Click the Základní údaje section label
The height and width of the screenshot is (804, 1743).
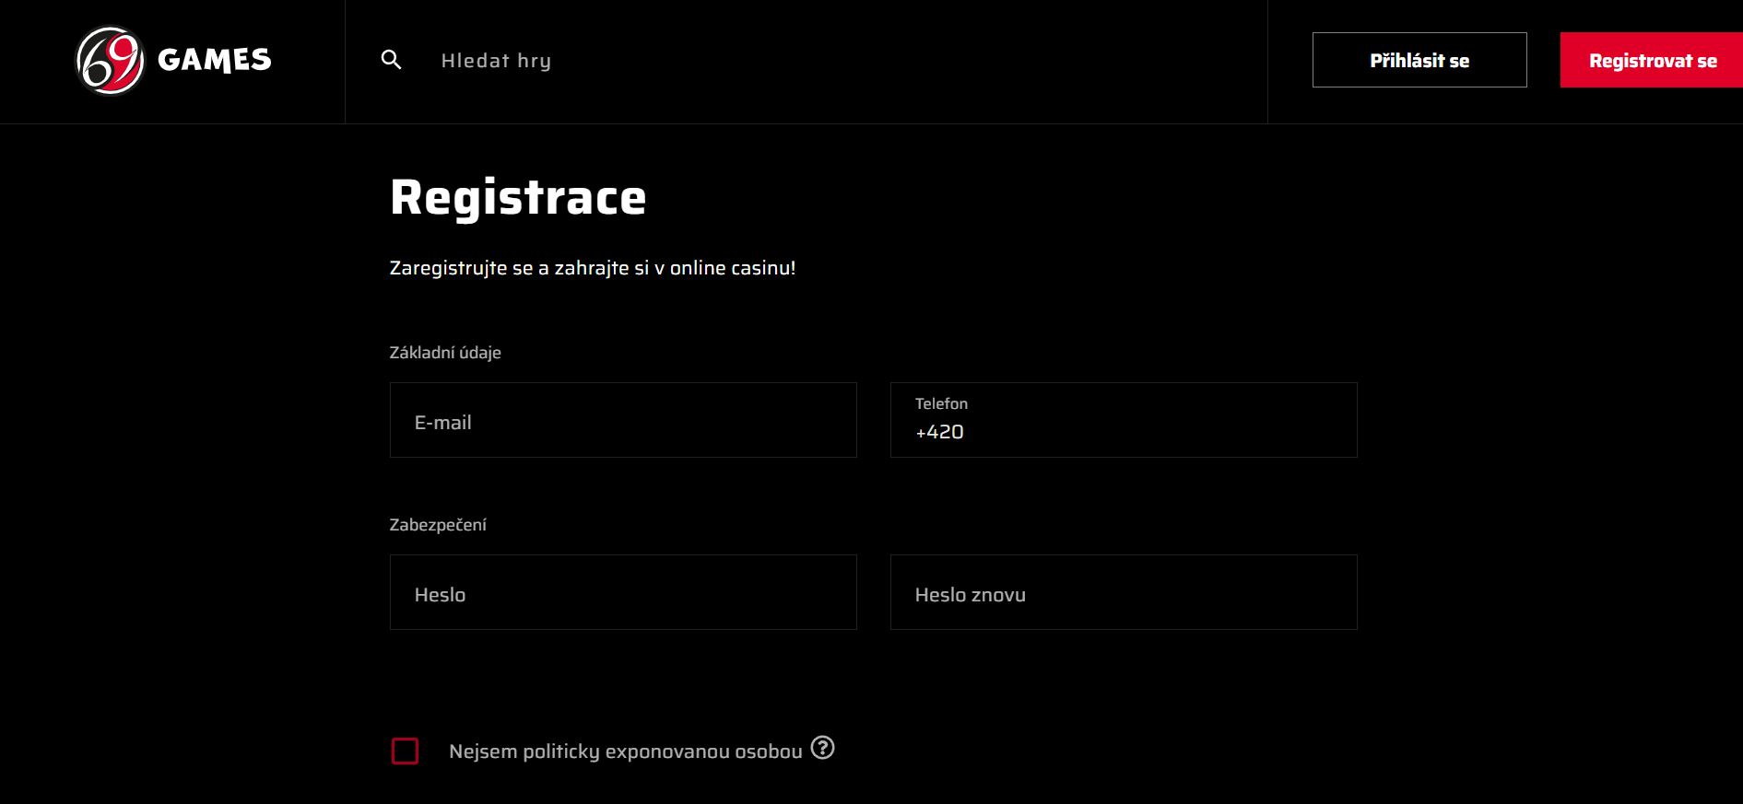[445, 353]
